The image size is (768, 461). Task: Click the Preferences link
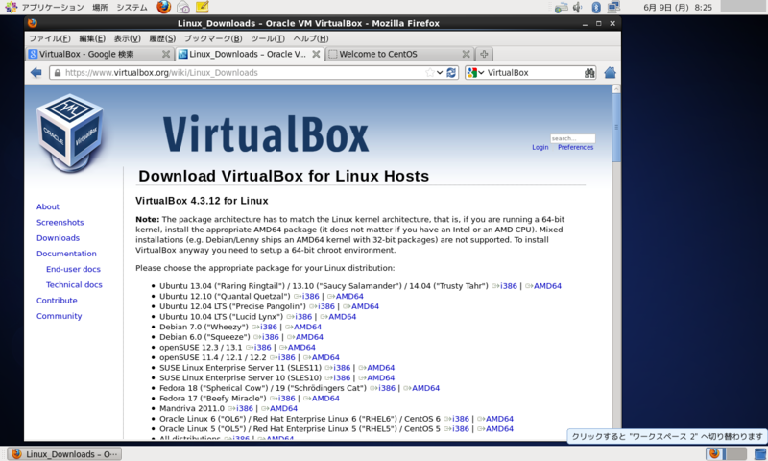click(575, 147)
